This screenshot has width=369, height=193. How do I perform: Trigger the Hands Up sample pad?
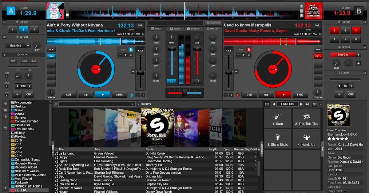tap(306, 139)
